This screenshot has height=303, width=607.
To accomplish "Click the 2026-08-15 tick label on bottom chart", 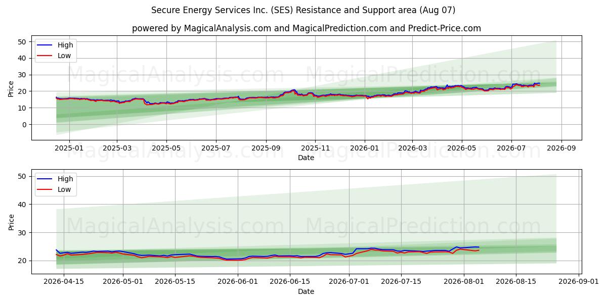I will [x=515, y=282].
